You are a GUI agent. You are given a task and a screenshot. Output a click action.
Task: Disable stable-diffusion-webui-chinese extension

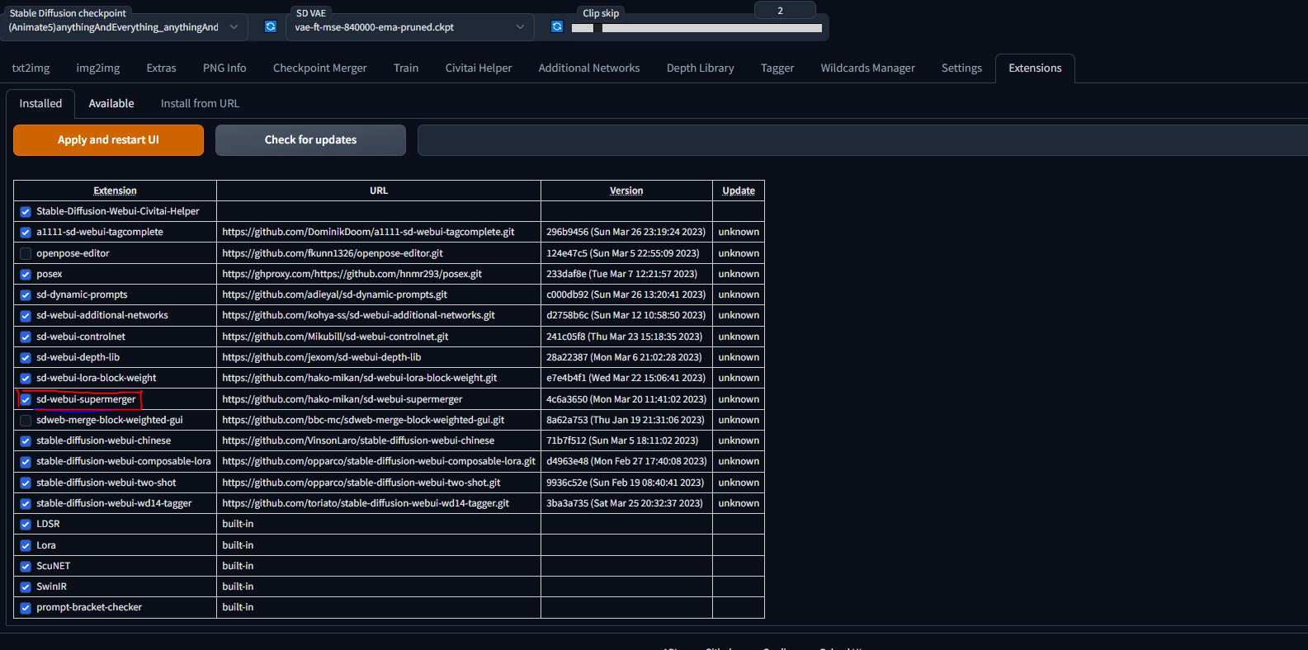coord(26,441)
